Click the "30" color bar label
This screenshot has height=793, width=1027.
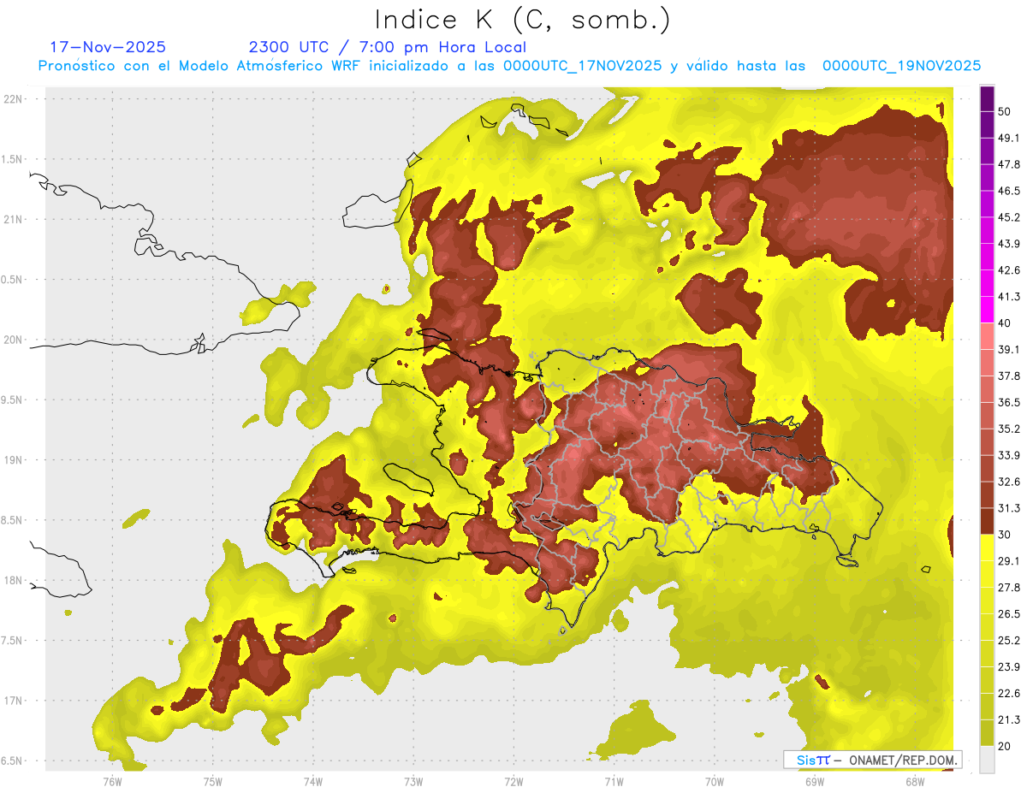(x=1005, y=535)
